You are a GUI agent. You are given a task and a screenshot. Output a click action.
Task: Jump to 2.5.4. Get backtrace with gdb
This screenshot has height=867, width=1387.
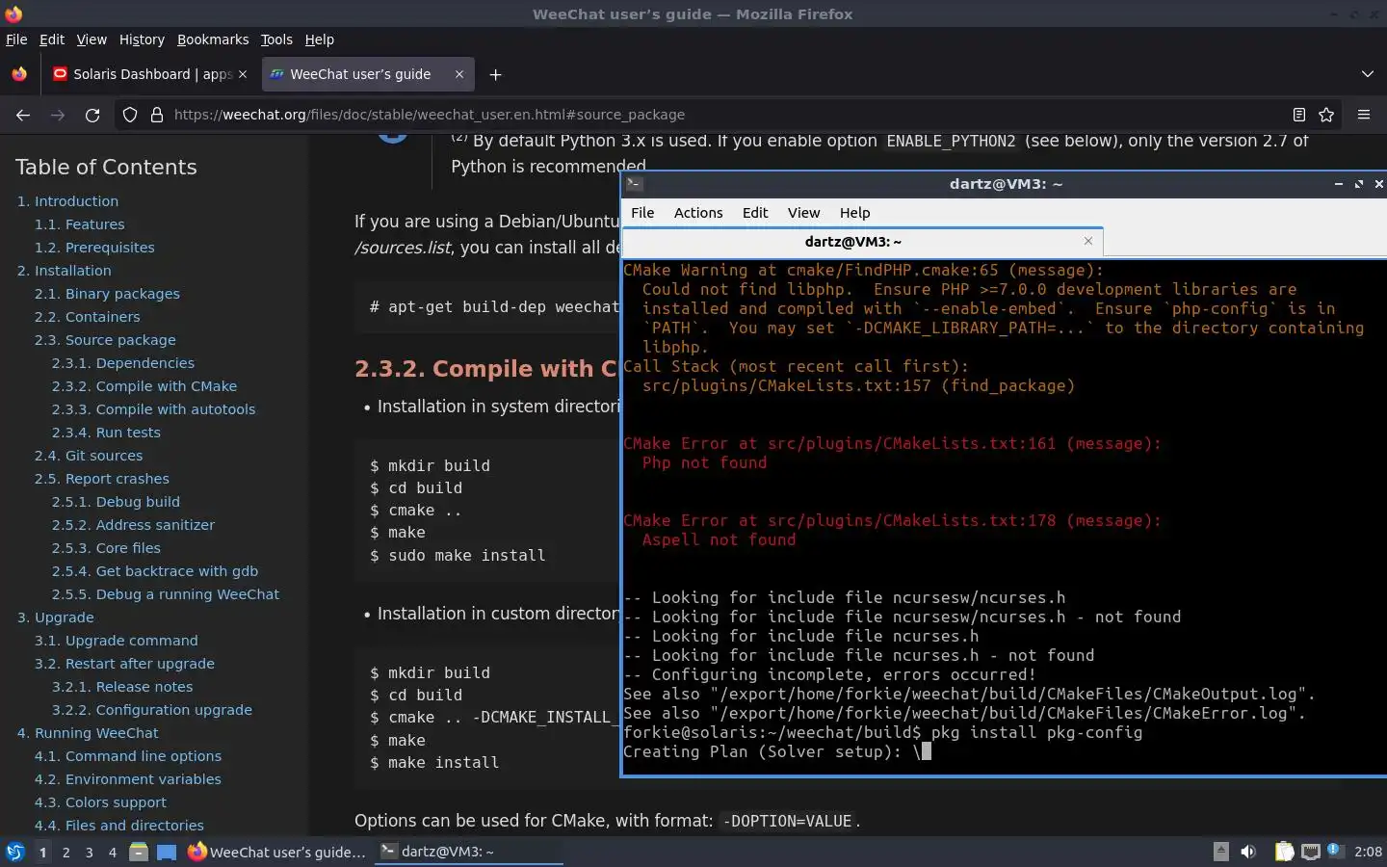(155, 571)
